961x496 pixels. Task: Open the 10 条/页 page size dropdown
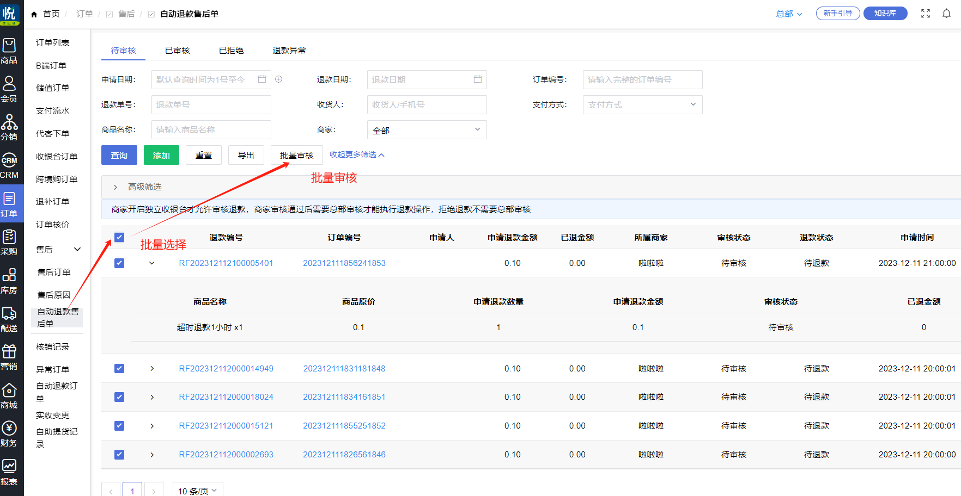198,491
